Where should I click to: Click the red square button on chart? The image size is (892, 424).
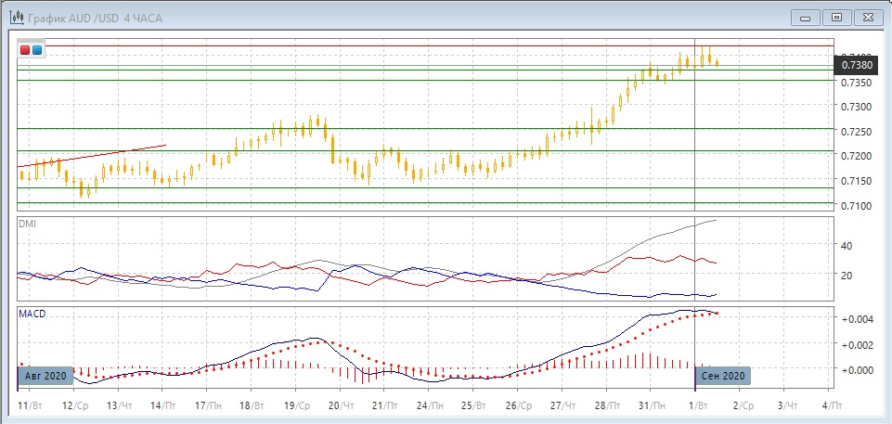[25, 50]
